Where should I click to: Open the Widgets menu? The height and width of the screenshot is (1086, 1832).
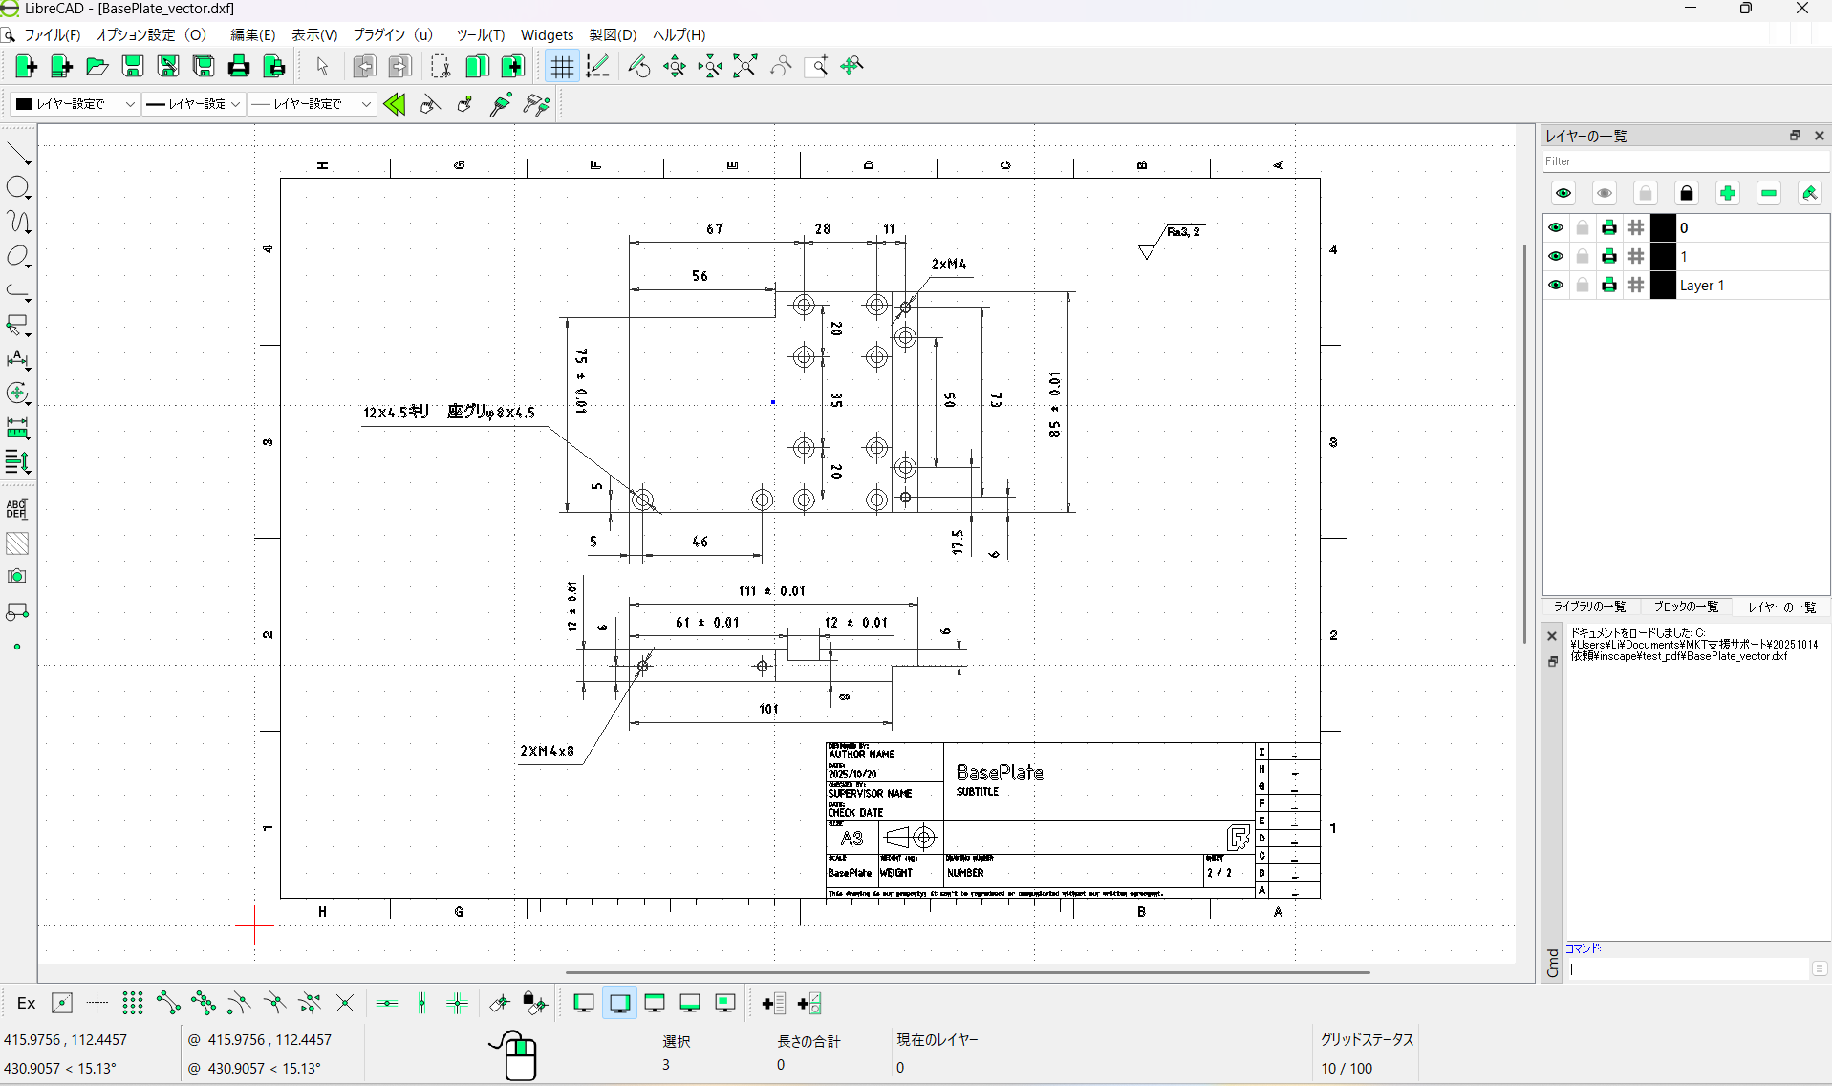pyautogui.click(x=547, y=34)
